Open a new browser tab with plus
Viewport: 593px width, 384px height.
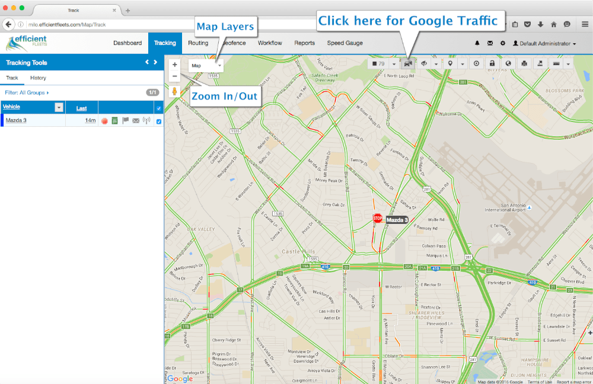click(x=128, y=11)
